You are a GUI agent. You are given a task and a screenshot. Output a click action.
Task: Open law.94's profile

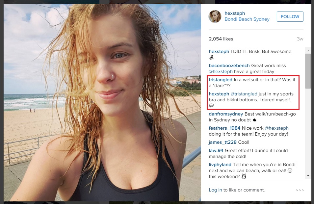216,151
